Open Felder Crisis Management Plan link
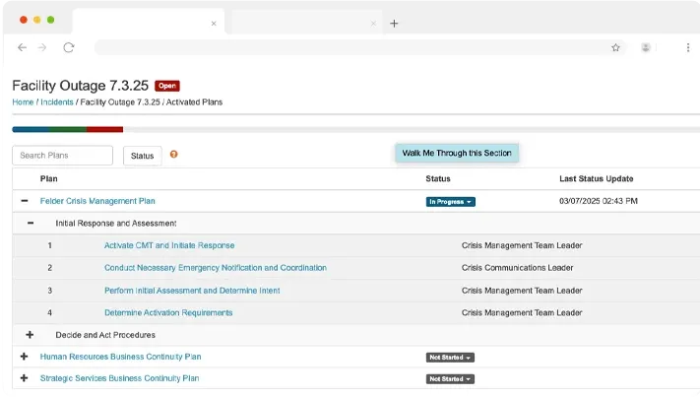The height and width of the screenshot is (397, 700). pyautogui.click(x=97, y=201)
